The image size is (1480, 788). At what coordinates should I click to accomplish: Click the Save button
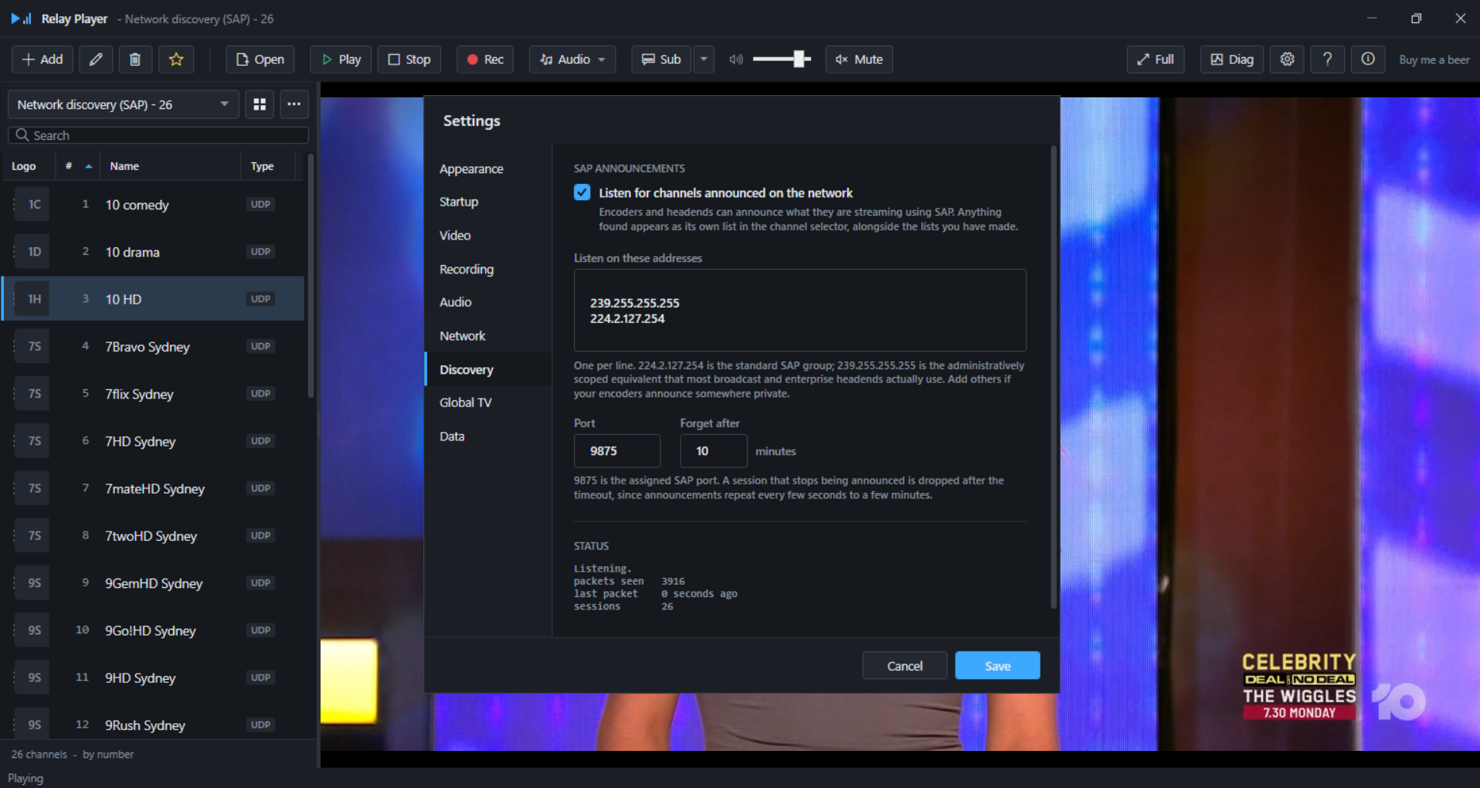click(x=997, y=666)
